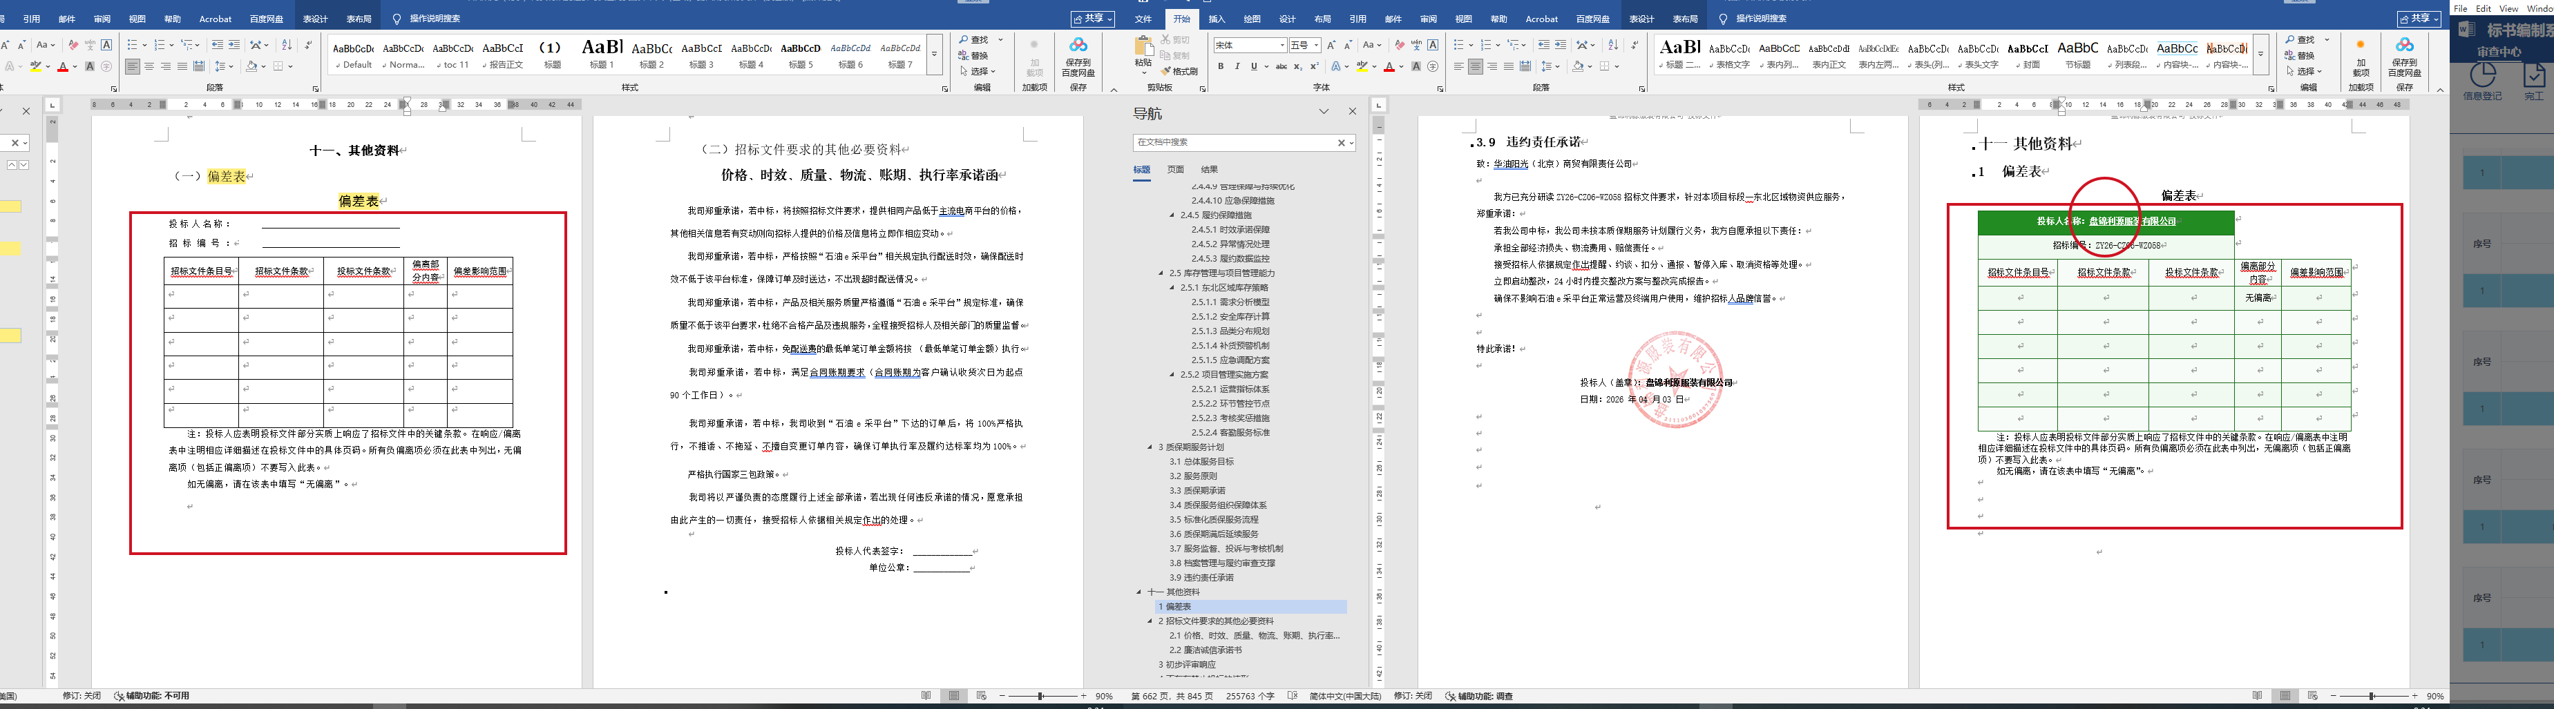This screenshot has height=709, width=2554.
Task: Apply red font color in right Word window
Action: point(1389,66)
